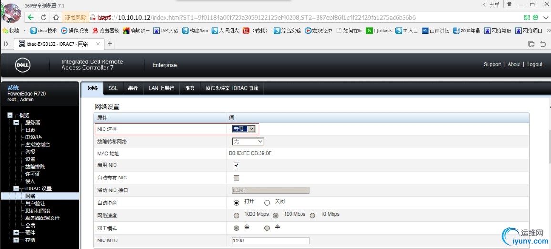Open new tab with plus button
551x249 pixels.
click(110, 44)
